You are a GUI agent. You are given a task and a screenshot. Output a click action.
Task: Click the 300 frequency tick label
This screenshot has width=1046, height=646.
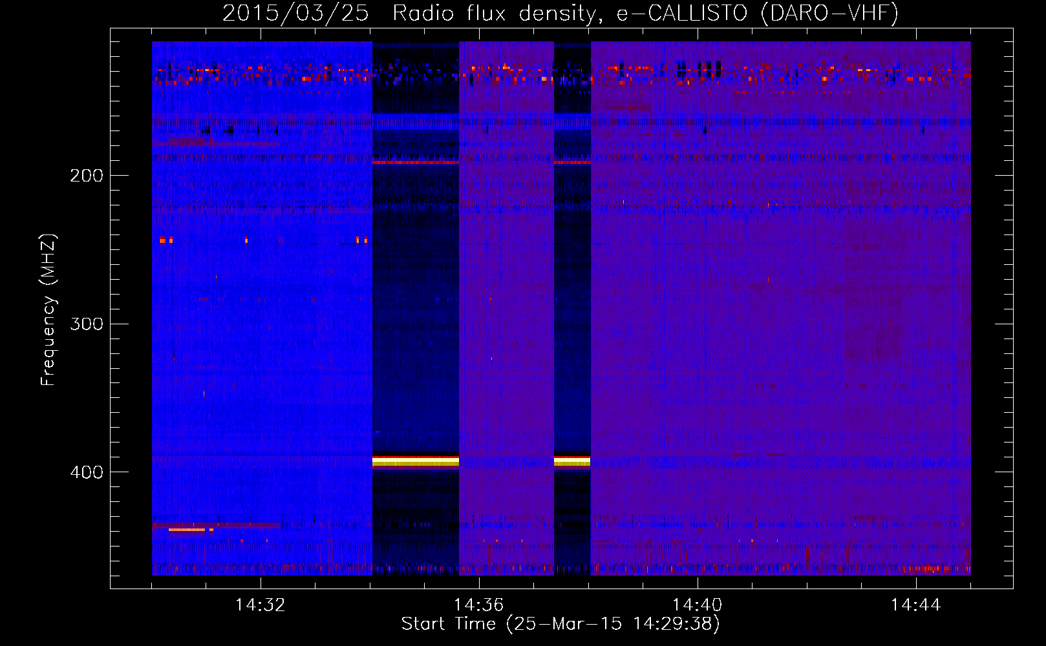(x=87, y=324)
